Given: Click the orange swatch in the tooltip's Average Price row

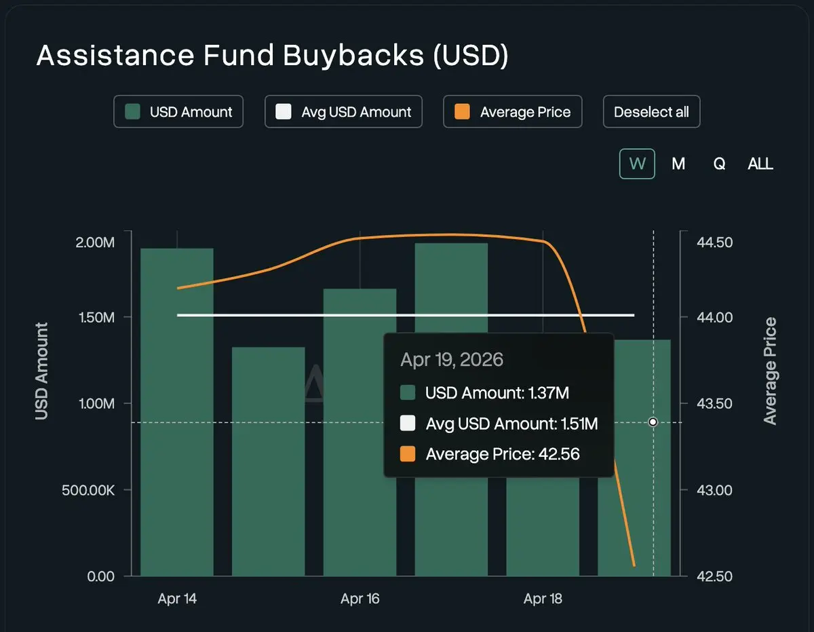Looking at the screenshot, I should (408, 454).
